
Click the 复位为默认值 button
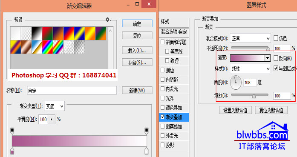point(271,110)
